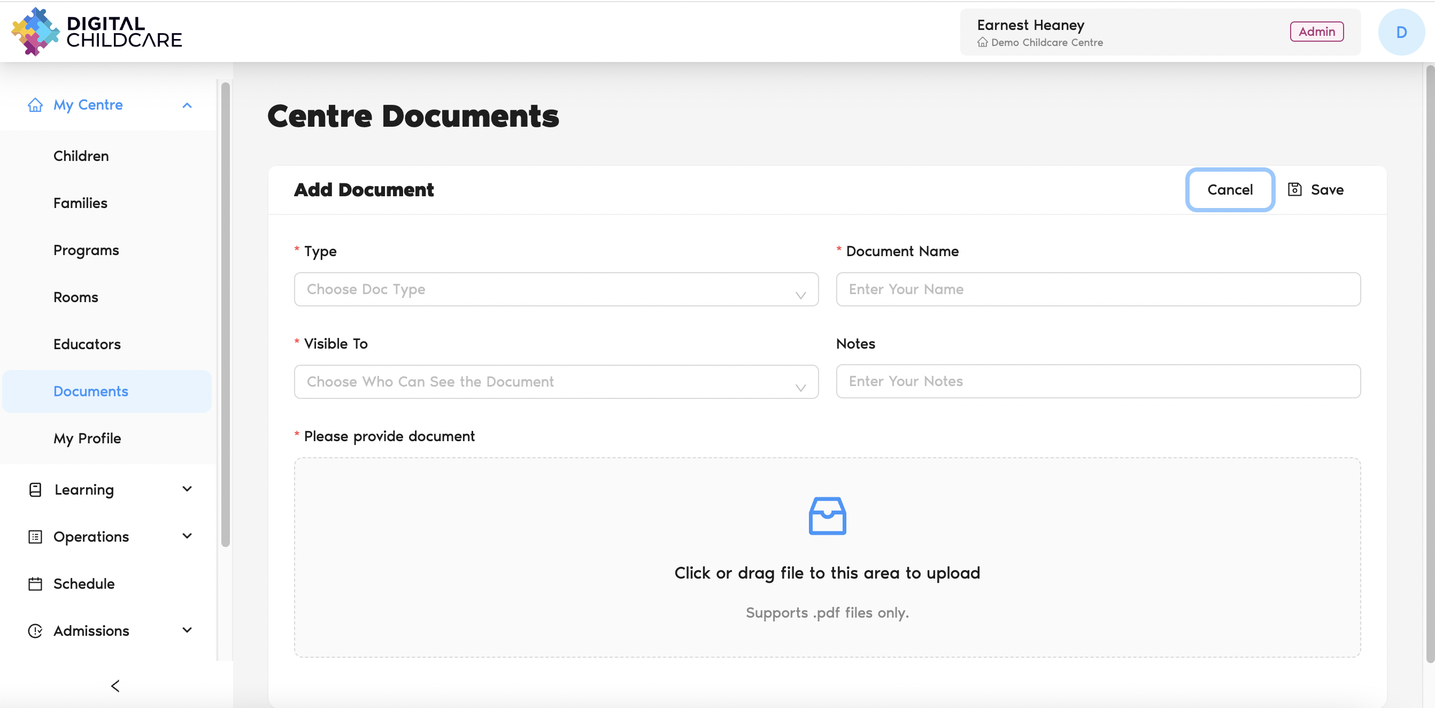Click the Digital Childcare puzzle logo
Image resolution: width=1435 pixels, height=708 pixels.
tap(35, 32)
